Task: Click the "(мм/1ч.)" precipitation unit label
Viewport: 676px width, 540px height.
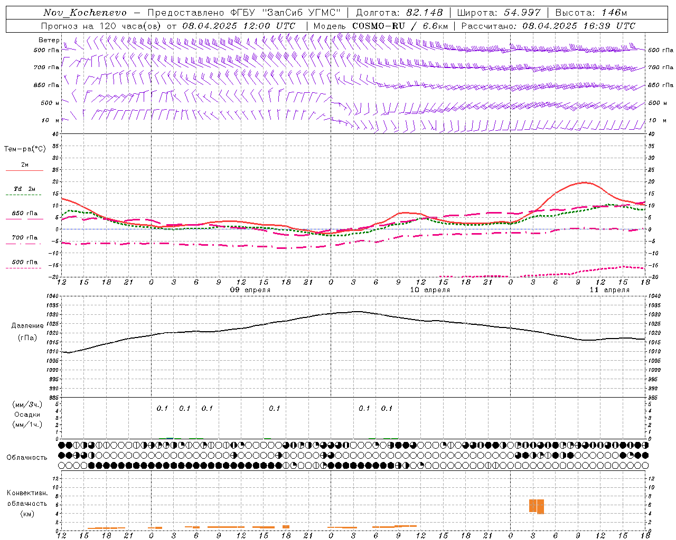Action: pos(27,425)
